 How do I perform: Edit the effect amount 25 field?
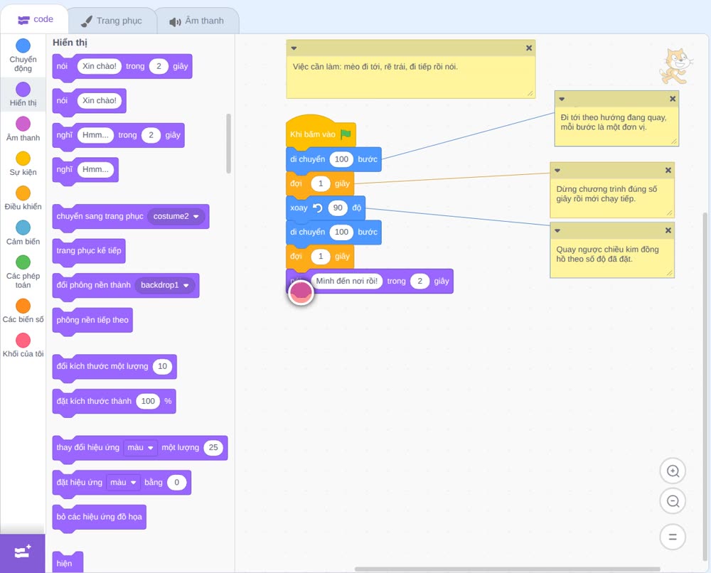[x=213, y=447]
